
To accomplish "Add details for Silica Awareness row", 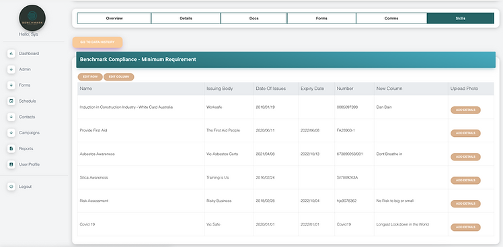I will click(465, 181).
